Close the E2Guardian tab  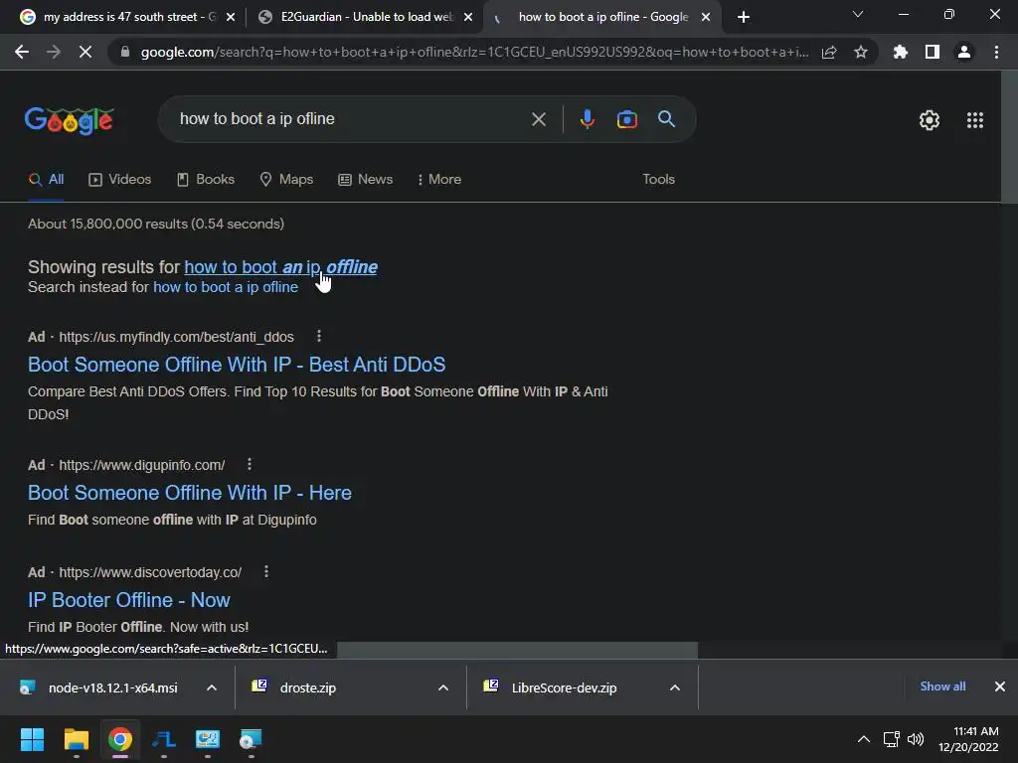tap(468, 17)
